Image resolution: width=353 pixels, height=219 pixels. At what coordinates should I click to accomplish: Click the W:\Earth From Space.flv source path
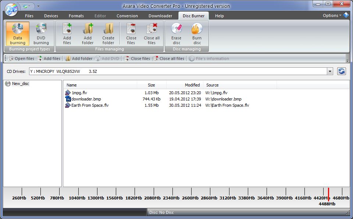click(x=227, y=105)
